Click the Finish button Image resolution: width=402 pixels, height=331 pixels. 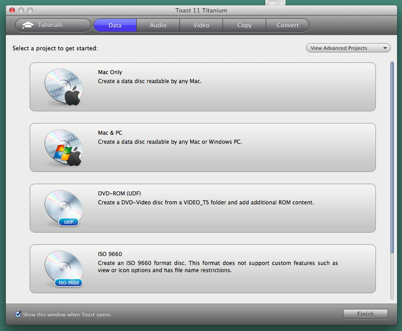[x=365, y=314]
